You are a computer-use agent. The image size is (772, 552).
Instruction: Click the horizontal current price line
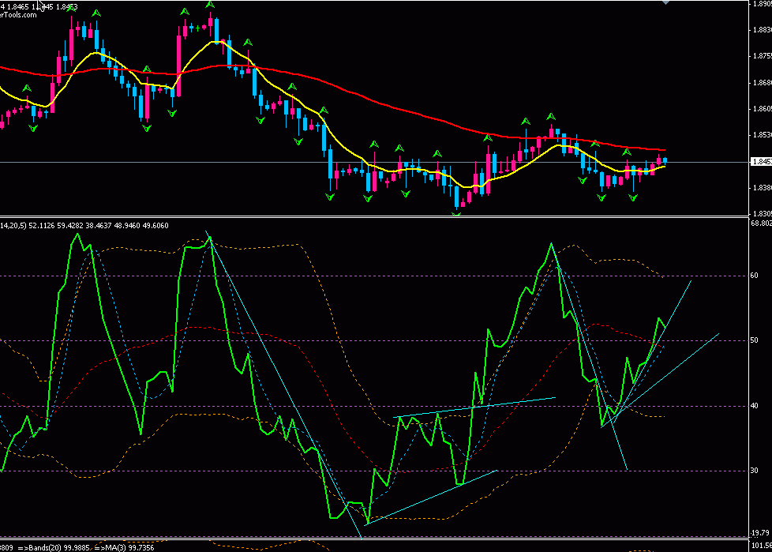[x=237, y=162]
